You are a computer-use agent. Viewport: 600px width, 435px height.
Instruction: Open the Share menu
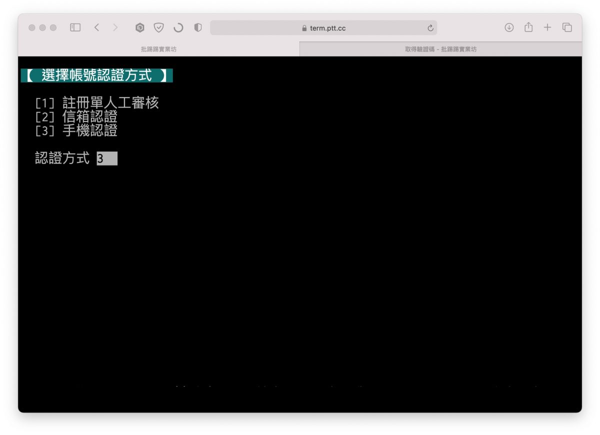tap(528, 27)
